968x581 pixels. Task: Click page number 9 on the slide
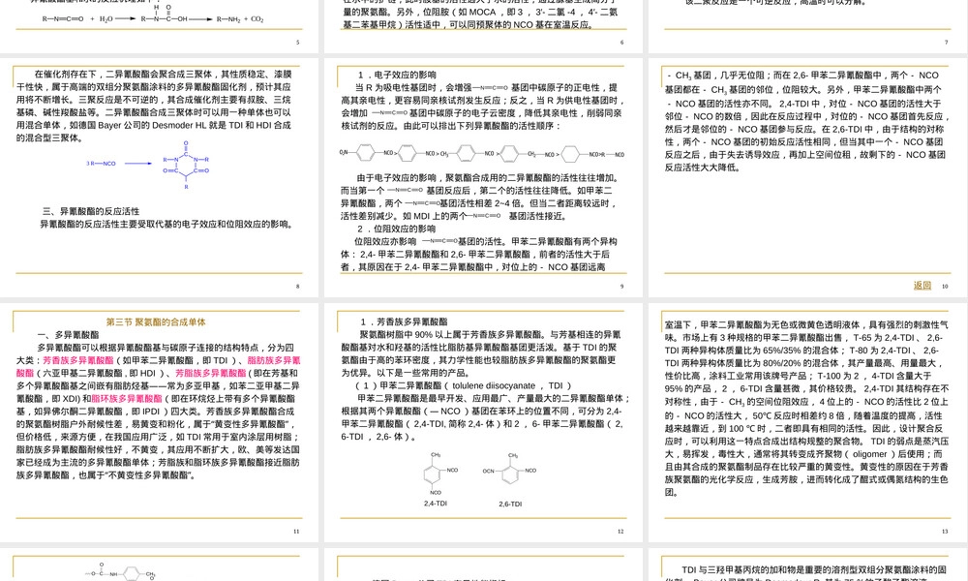pos(621,287)
